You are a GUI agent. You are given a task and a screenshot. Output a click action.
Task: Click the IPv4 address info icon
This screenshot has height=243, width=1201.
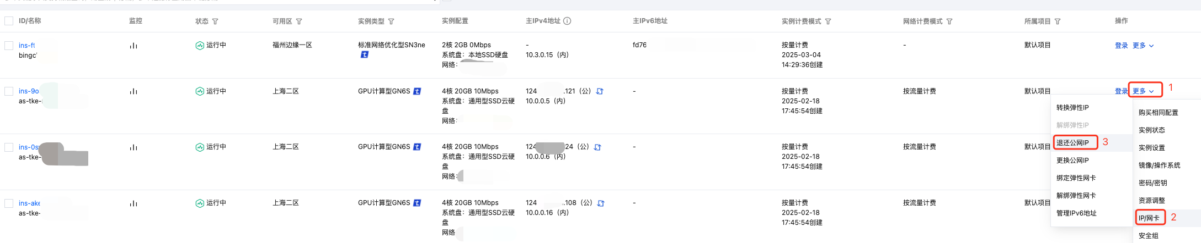567,21
